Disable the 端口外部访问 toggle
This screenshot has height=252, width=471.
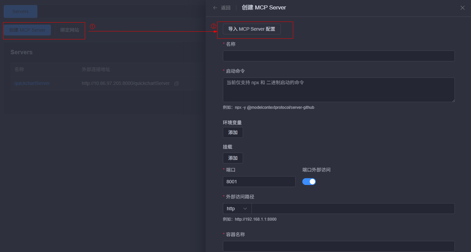coord(309,181)
